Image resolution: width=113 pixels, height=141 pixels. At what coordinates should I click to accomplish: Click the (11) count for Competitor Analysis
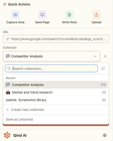click(x=103, y=85)
